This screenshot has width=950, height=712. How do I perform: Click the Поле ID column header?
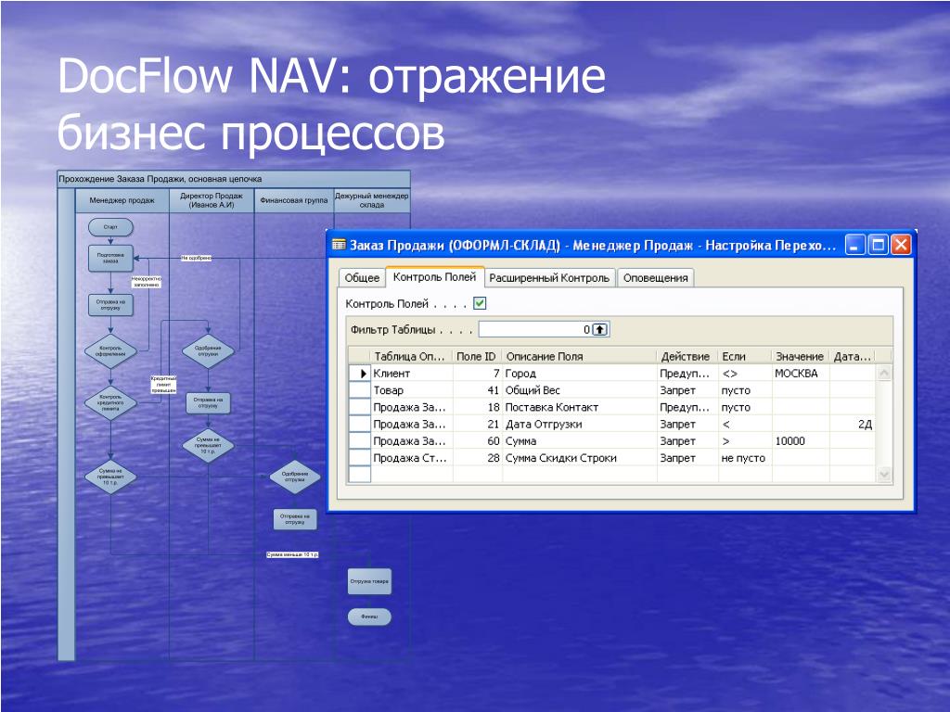pos(478,357)
